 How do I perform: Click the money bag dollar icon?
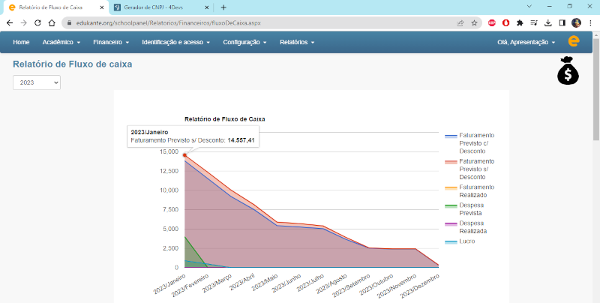tap(568, 70)
